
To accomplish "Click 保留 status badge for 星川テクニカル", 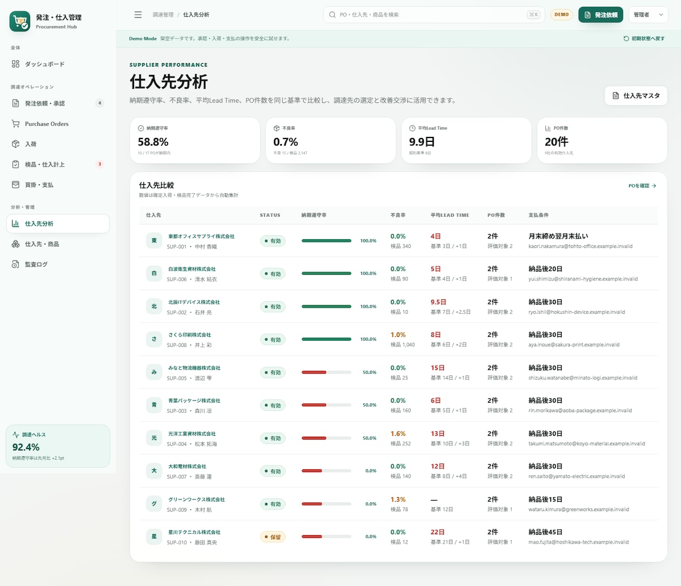I will click(273, 537).
